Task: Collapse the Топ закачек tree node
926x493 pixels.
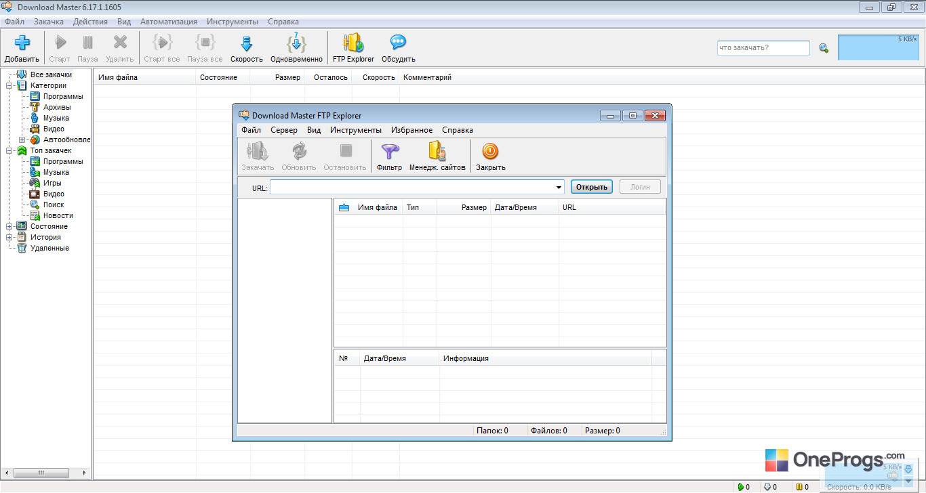Action: click(x=9, y=150)
